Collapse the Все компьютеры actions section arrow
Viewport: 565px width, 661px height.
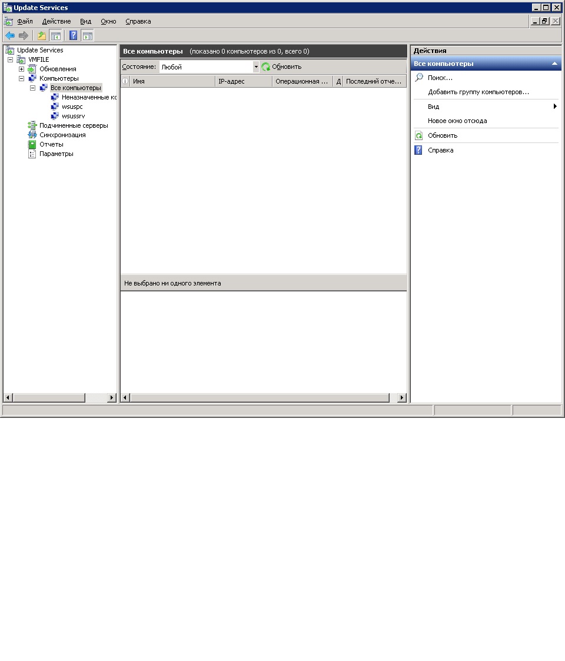point(554,64)
